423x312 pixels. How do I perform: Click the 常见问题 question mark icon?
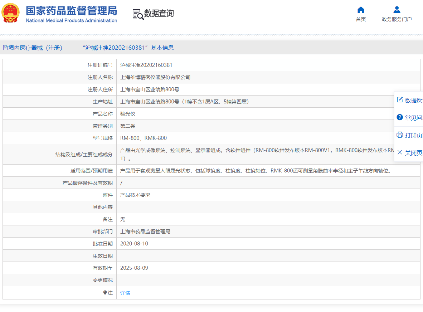[400, 117]
